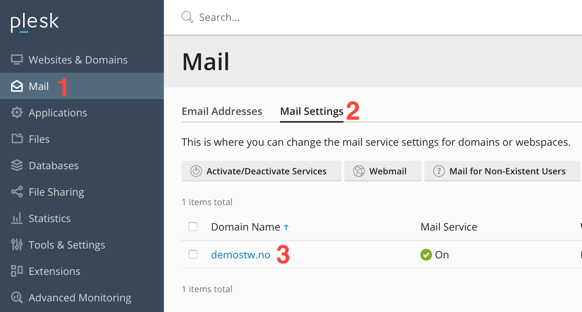Click the Databases stack icon
Screen dimensions: 582x312
click(17, 165)
